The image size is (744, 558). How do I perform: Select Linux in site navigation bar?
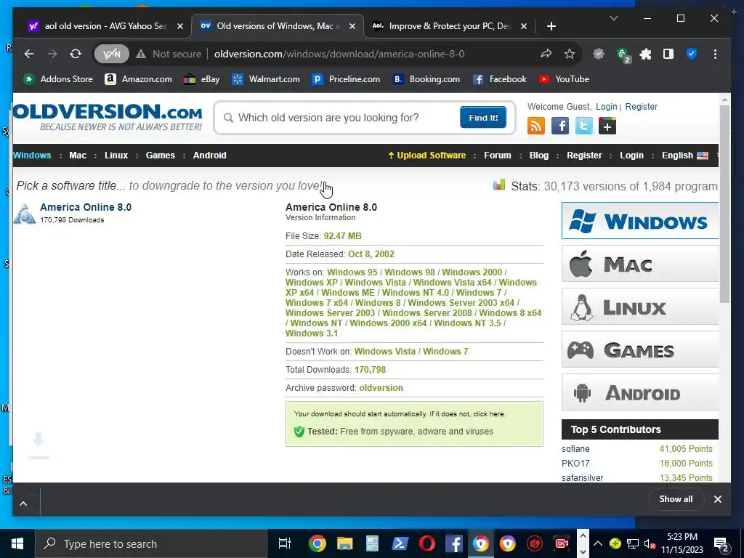click(116, 155)
